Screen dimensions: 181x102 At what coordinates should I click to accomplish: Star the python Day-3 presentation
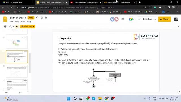(37, 18)
